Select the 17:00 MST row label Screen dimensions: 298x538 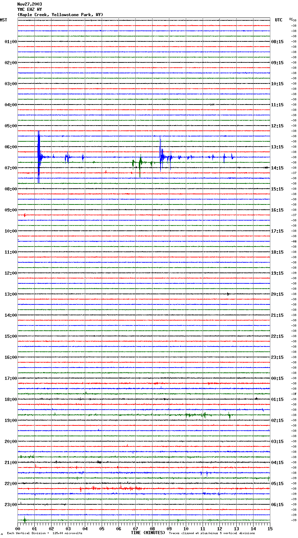click(x=11, y=378)
